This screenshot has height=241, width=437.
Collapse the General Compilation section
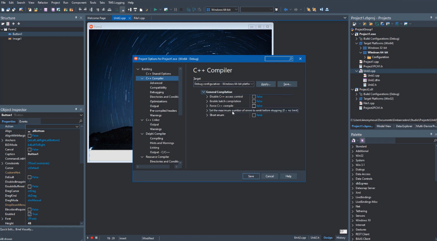(x=203, y=92)
